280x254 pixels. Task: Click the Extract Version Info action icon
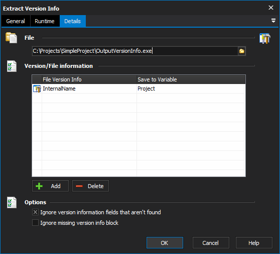[x=265, y=38]
